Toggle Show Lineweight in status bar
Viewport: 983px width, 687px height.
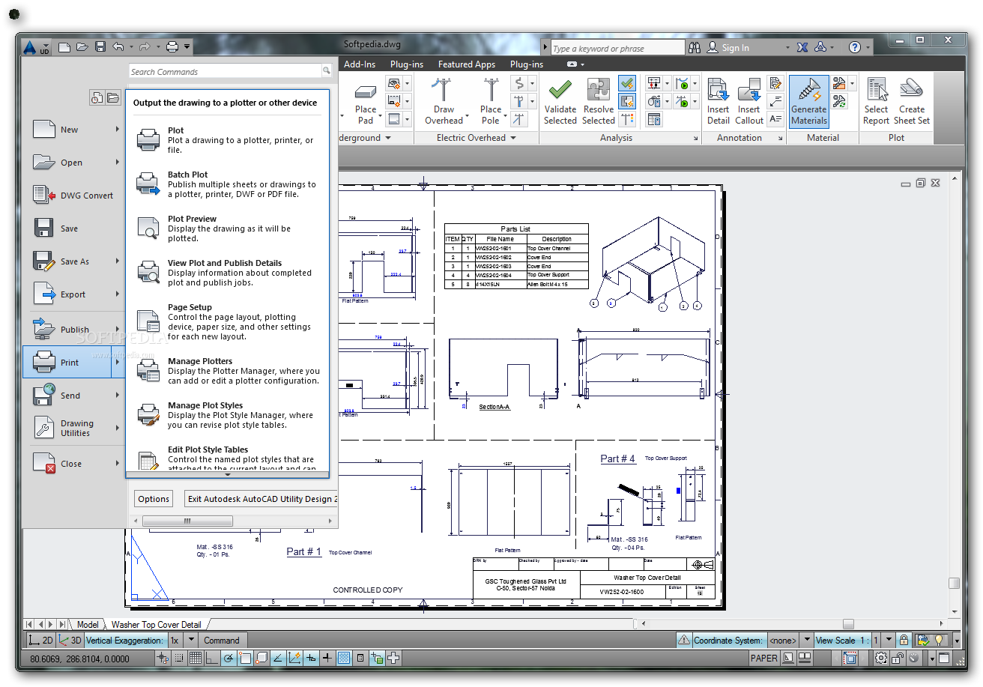pyautogui.click(x=327, y=659)
